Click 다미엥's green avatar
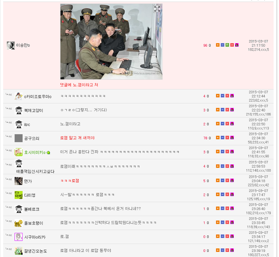 pos(18,195)
